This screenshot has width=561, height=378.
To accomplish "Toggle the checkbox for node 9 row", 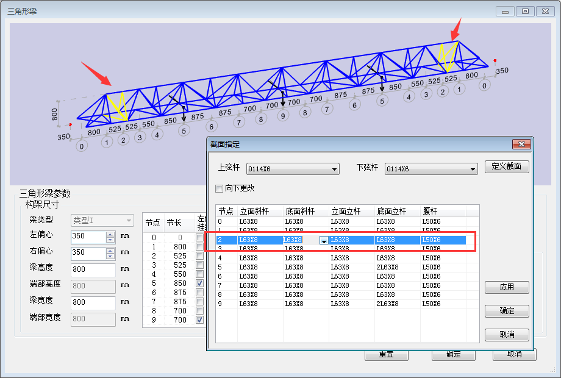I will tap(200, 320).
